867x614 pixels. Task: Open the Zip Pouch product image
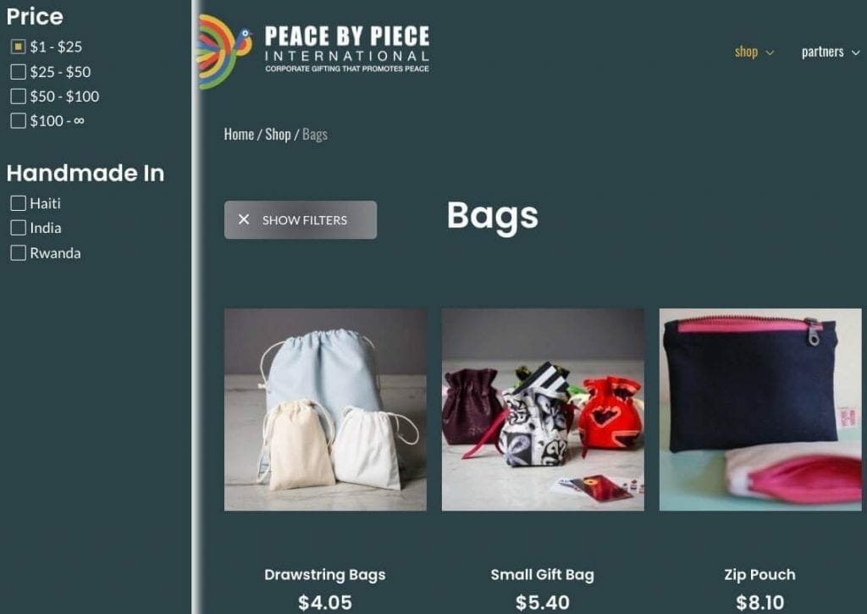pyautogui.click(x=760, y=409)
